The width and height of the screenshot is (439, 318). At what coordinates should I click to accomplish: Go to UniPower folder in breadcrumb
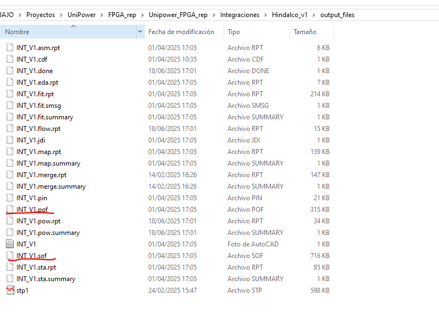click(81, 15)
